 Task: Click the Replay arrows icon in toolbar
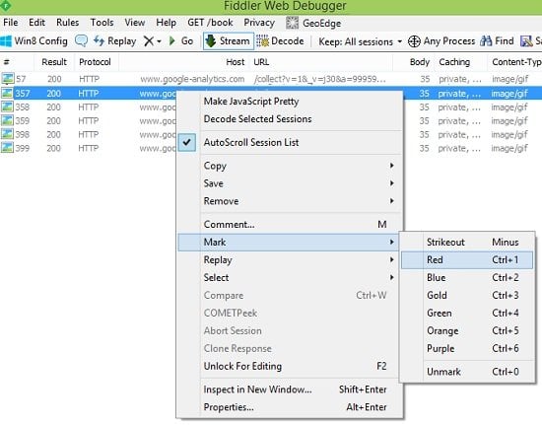99,40
